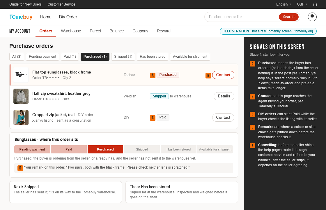Click the ILLUSTRATION tomebuy.org notice pill
The height and width of the screenshot is (210, 326).
click(268, 31)
